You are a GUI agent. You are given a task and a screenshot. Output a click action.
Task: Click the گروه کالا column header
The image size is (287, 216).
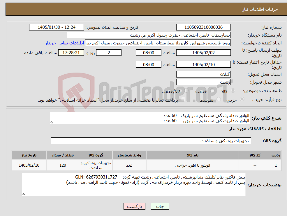[x=96, y=155]
